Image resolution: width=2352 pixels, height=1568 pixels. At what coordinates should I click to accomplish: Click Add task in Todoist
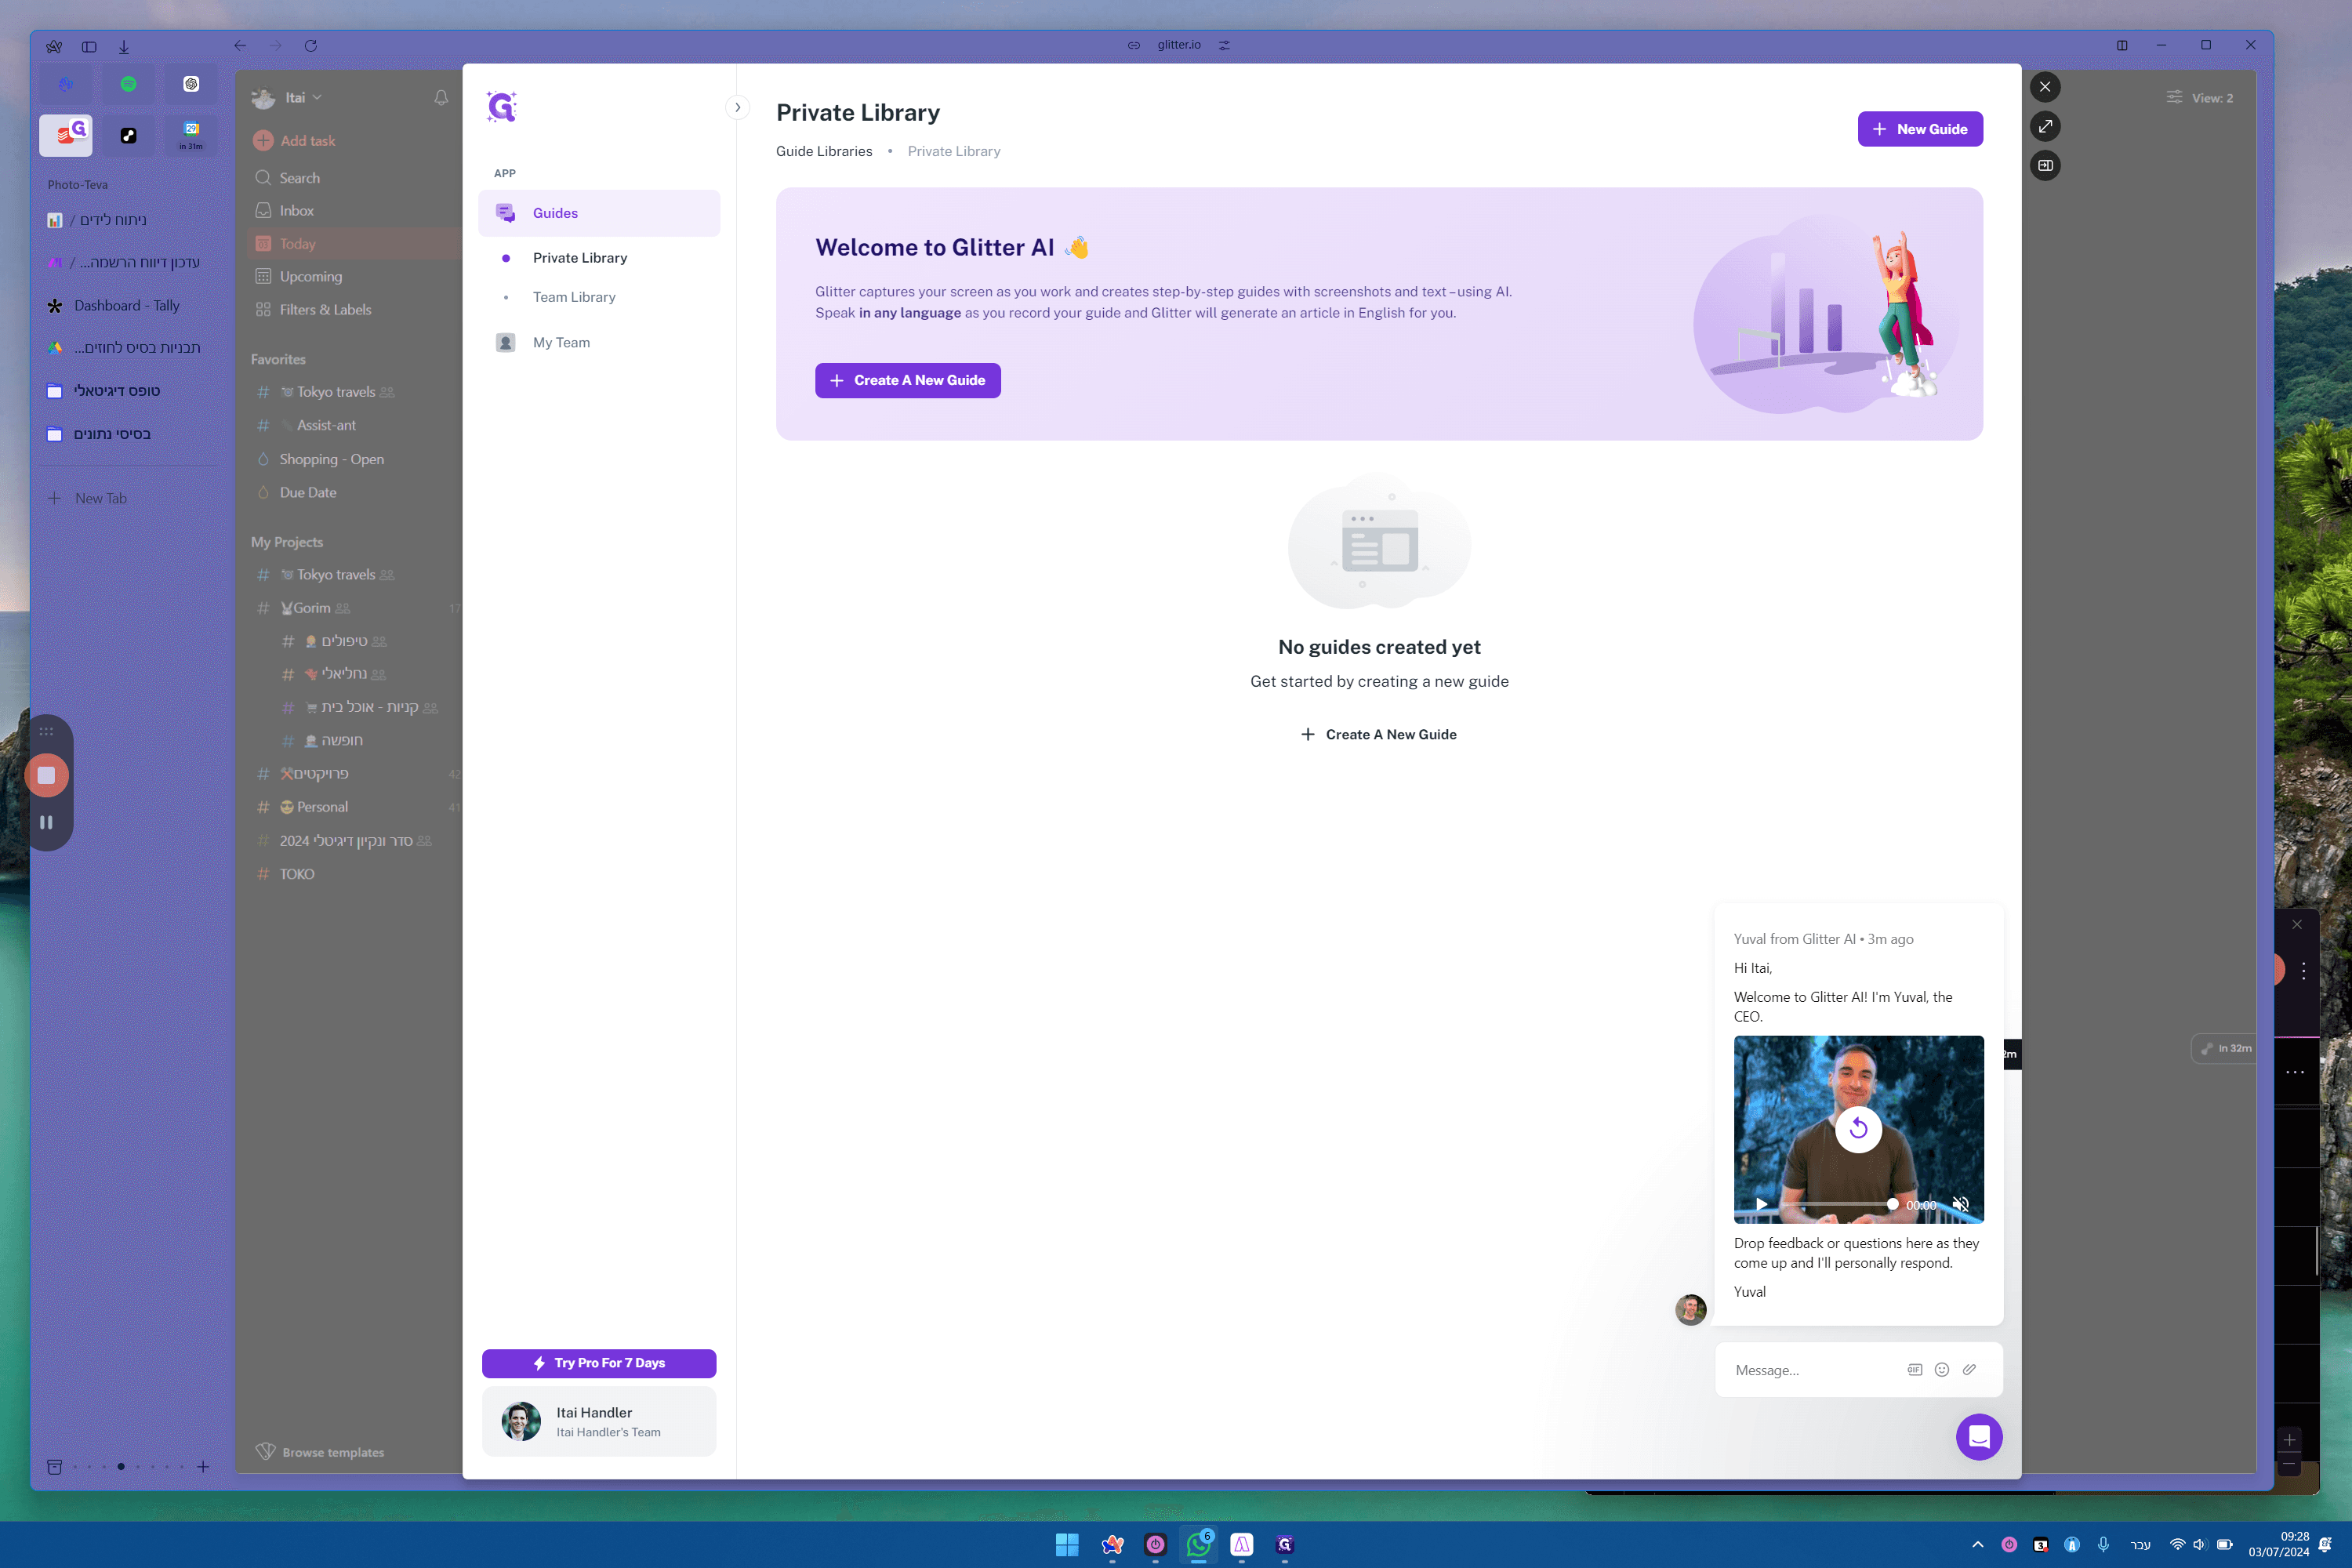point(295,141)
